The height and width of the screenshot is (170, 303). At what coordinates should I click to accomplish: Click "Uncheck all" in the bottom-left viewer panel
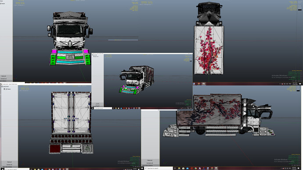pos(9,165)
